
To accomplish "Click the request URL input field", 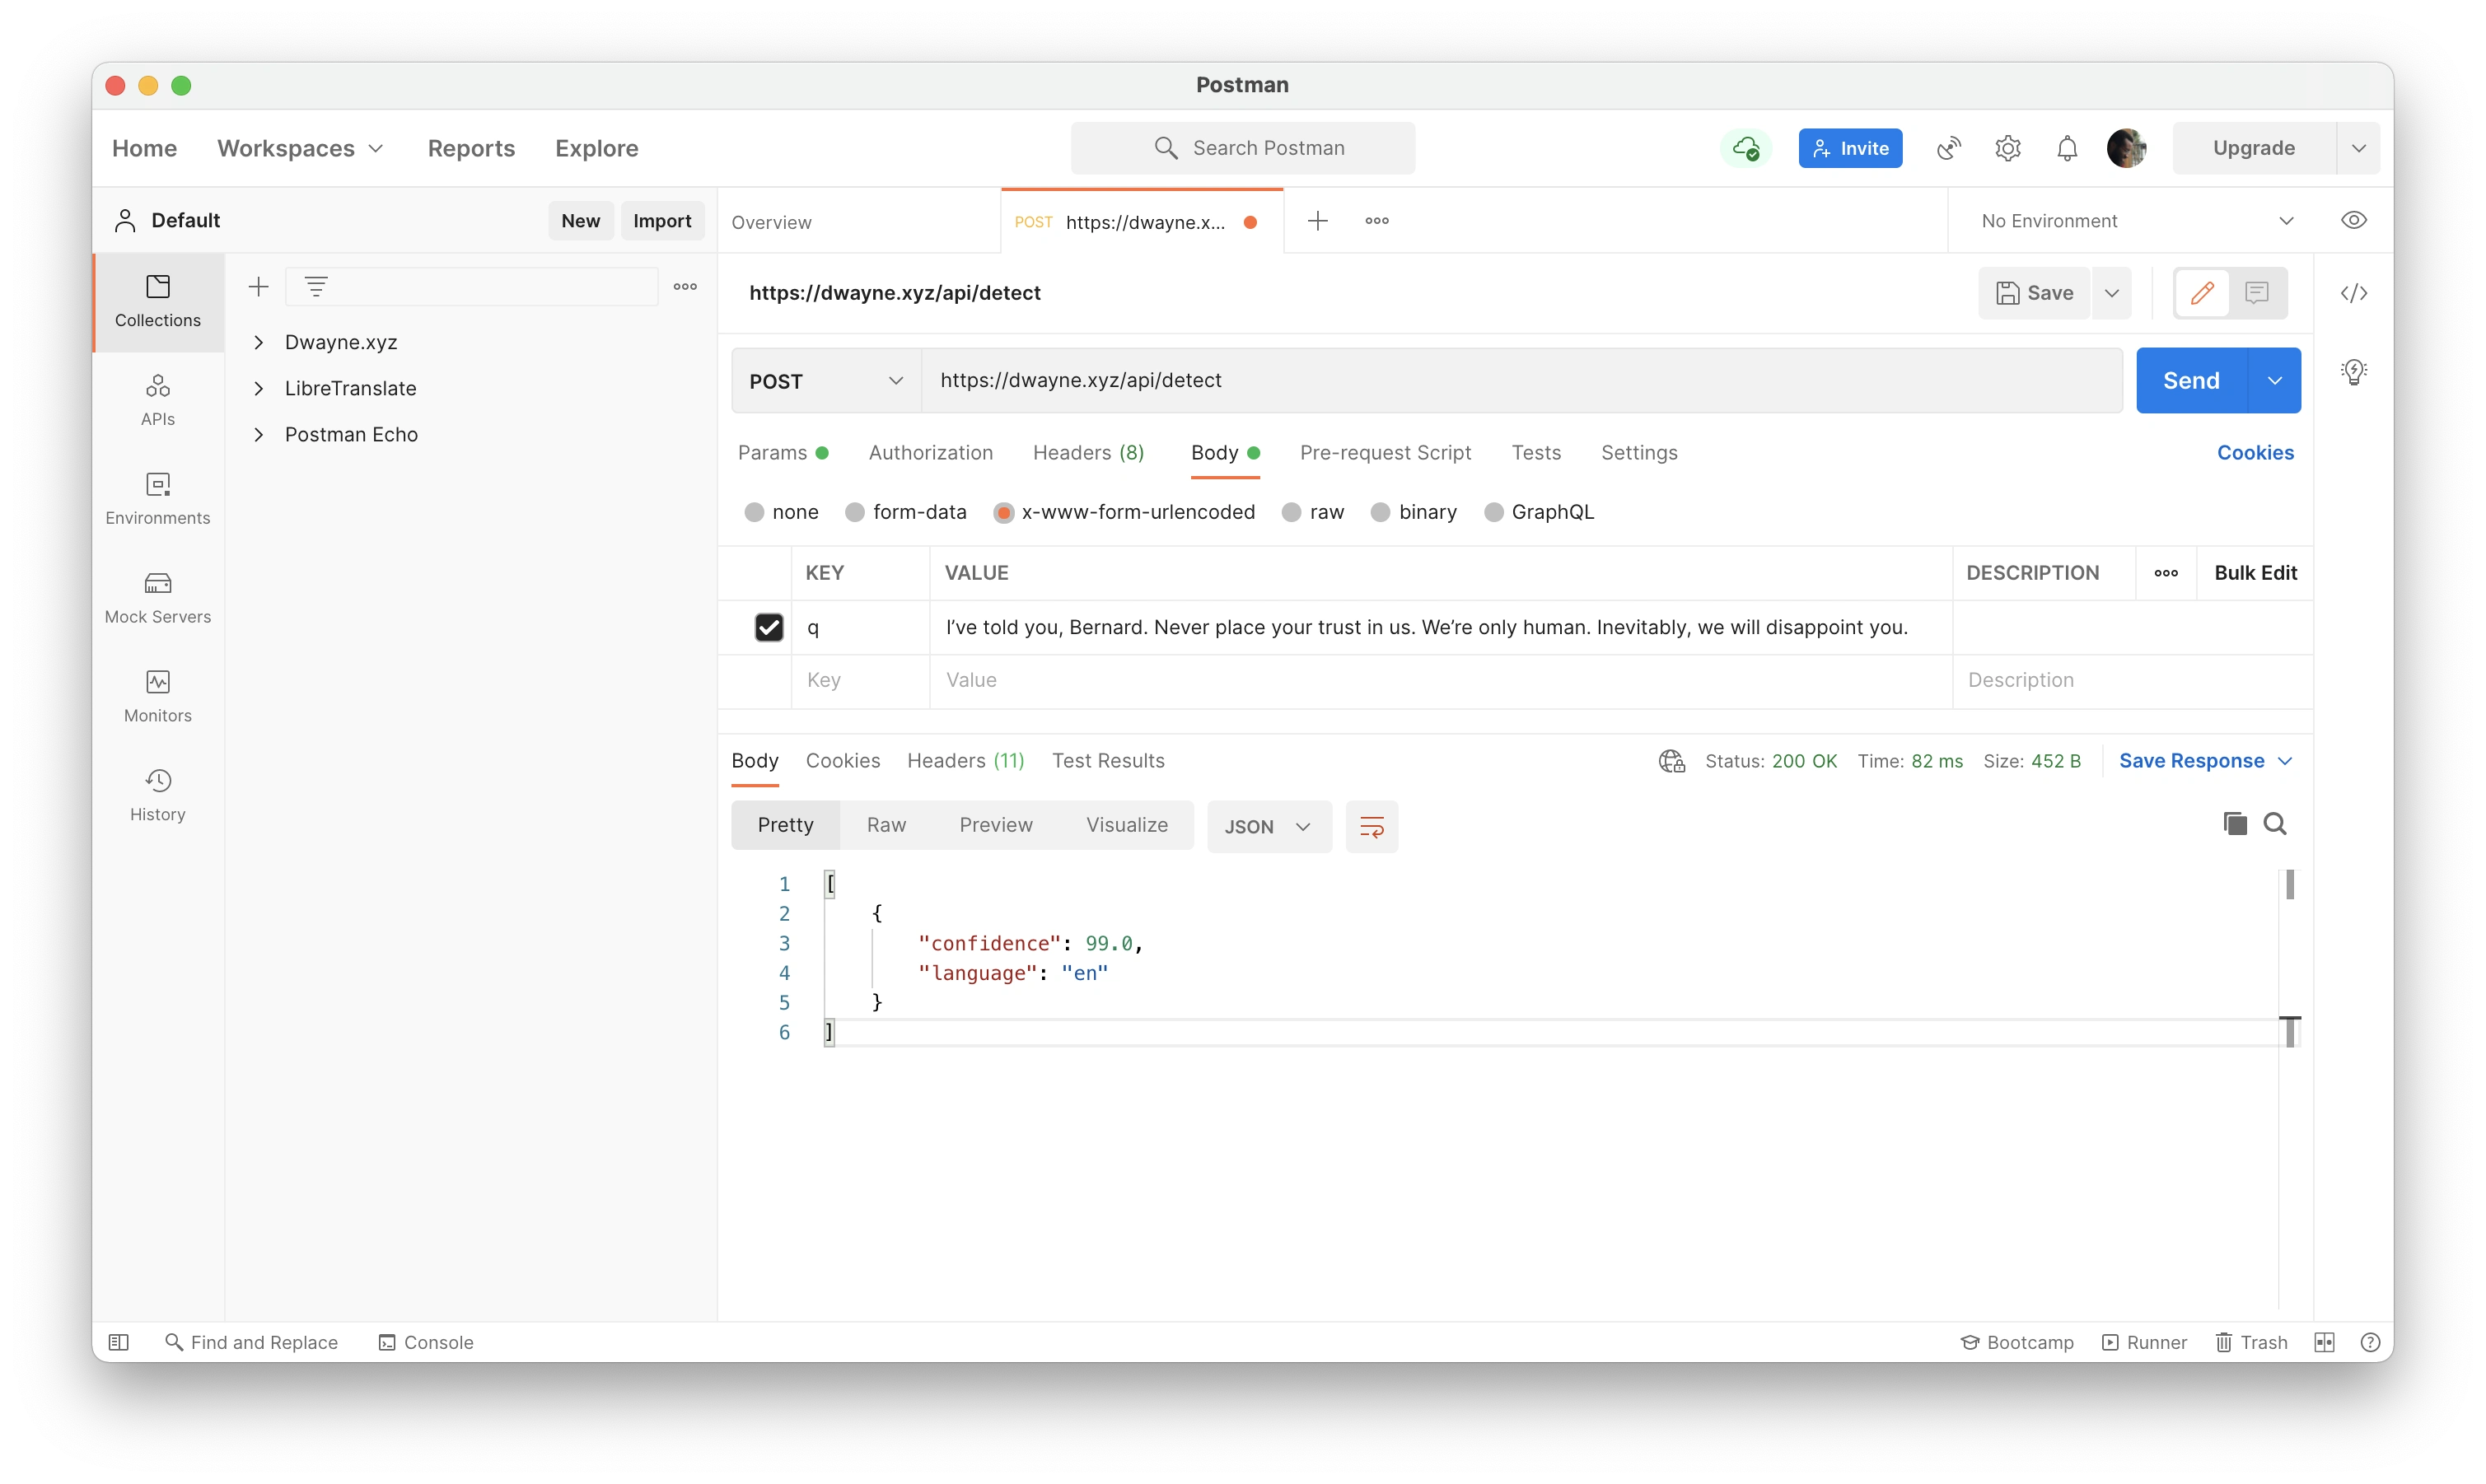I will pos(1521,381).
